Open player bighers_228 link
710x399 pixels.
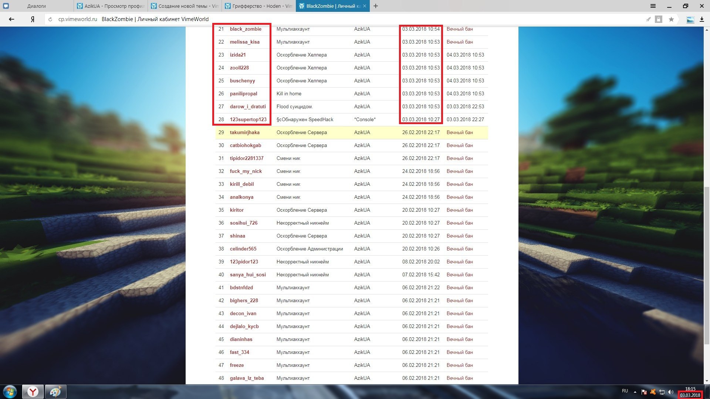(x=244, y=300)
